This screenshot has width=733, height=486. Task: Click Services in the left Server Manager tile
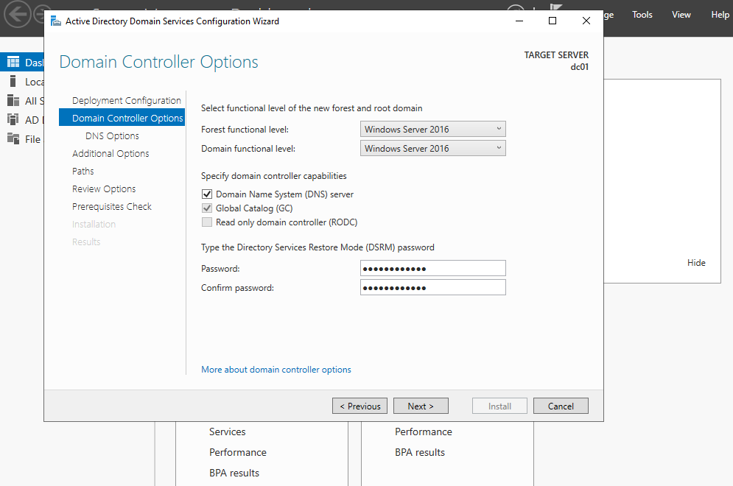click(x=227, y=432)
